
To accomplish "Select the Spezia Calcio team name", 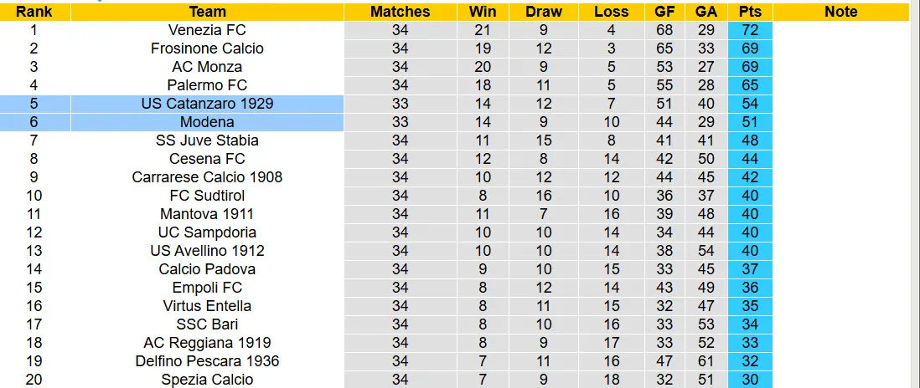I will point(207,380).
